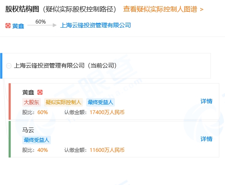Select 马云 name in shareholder card
225x185 pixels.
tap(28, 130)
